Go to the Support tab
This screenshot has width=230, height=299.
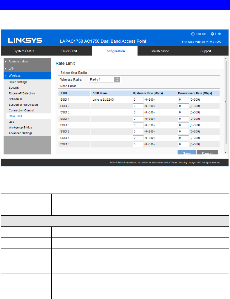point(206,51)
